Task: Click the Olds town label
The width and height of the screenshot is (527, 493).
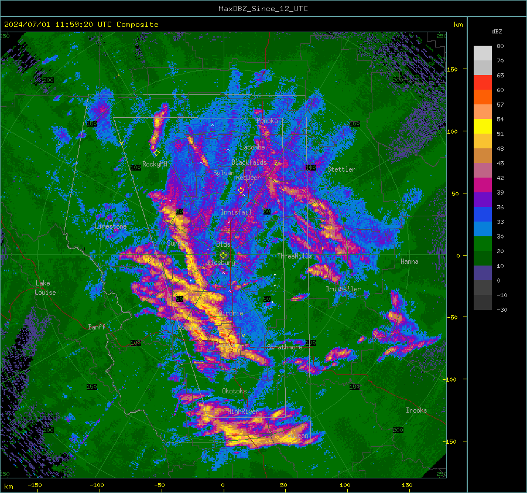Action: [223, 244]
